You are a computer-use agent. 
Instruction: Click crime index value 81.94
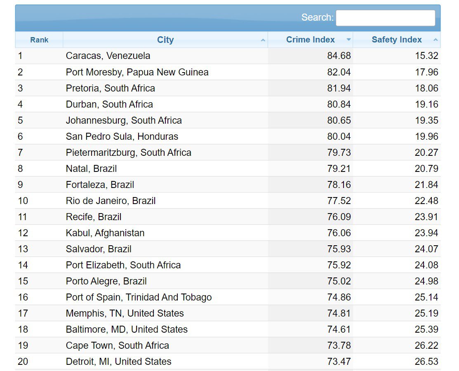pyautogui.click(x=339, y=88)
